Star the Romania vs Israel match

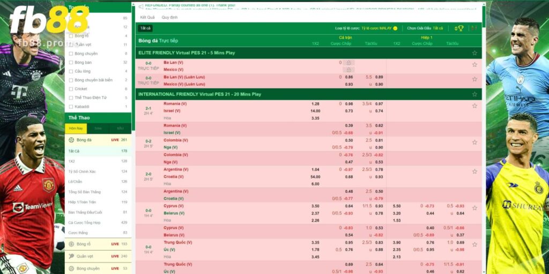[x=474, y=105]
